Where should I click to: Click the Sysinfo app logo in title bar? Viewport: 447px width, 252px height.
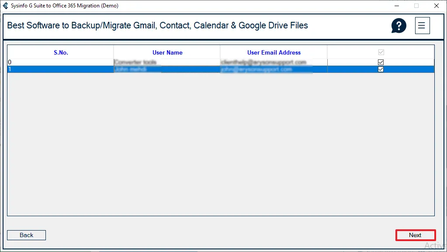(5, 6)
